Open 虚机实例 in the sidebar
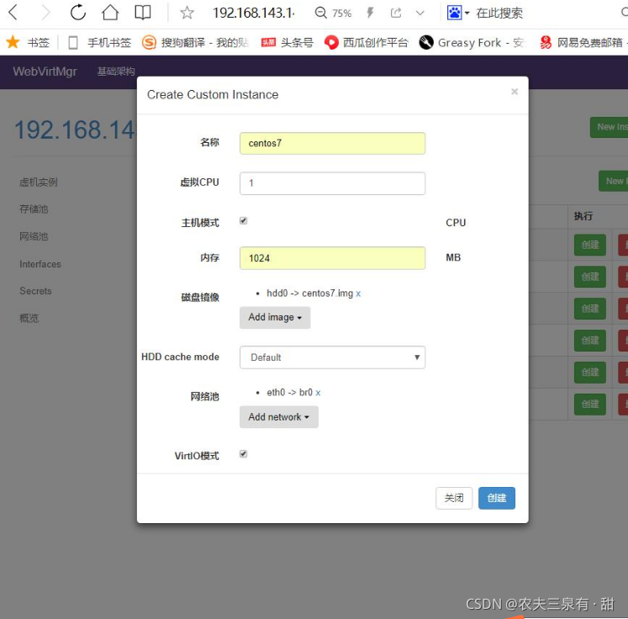 point(39,183)
